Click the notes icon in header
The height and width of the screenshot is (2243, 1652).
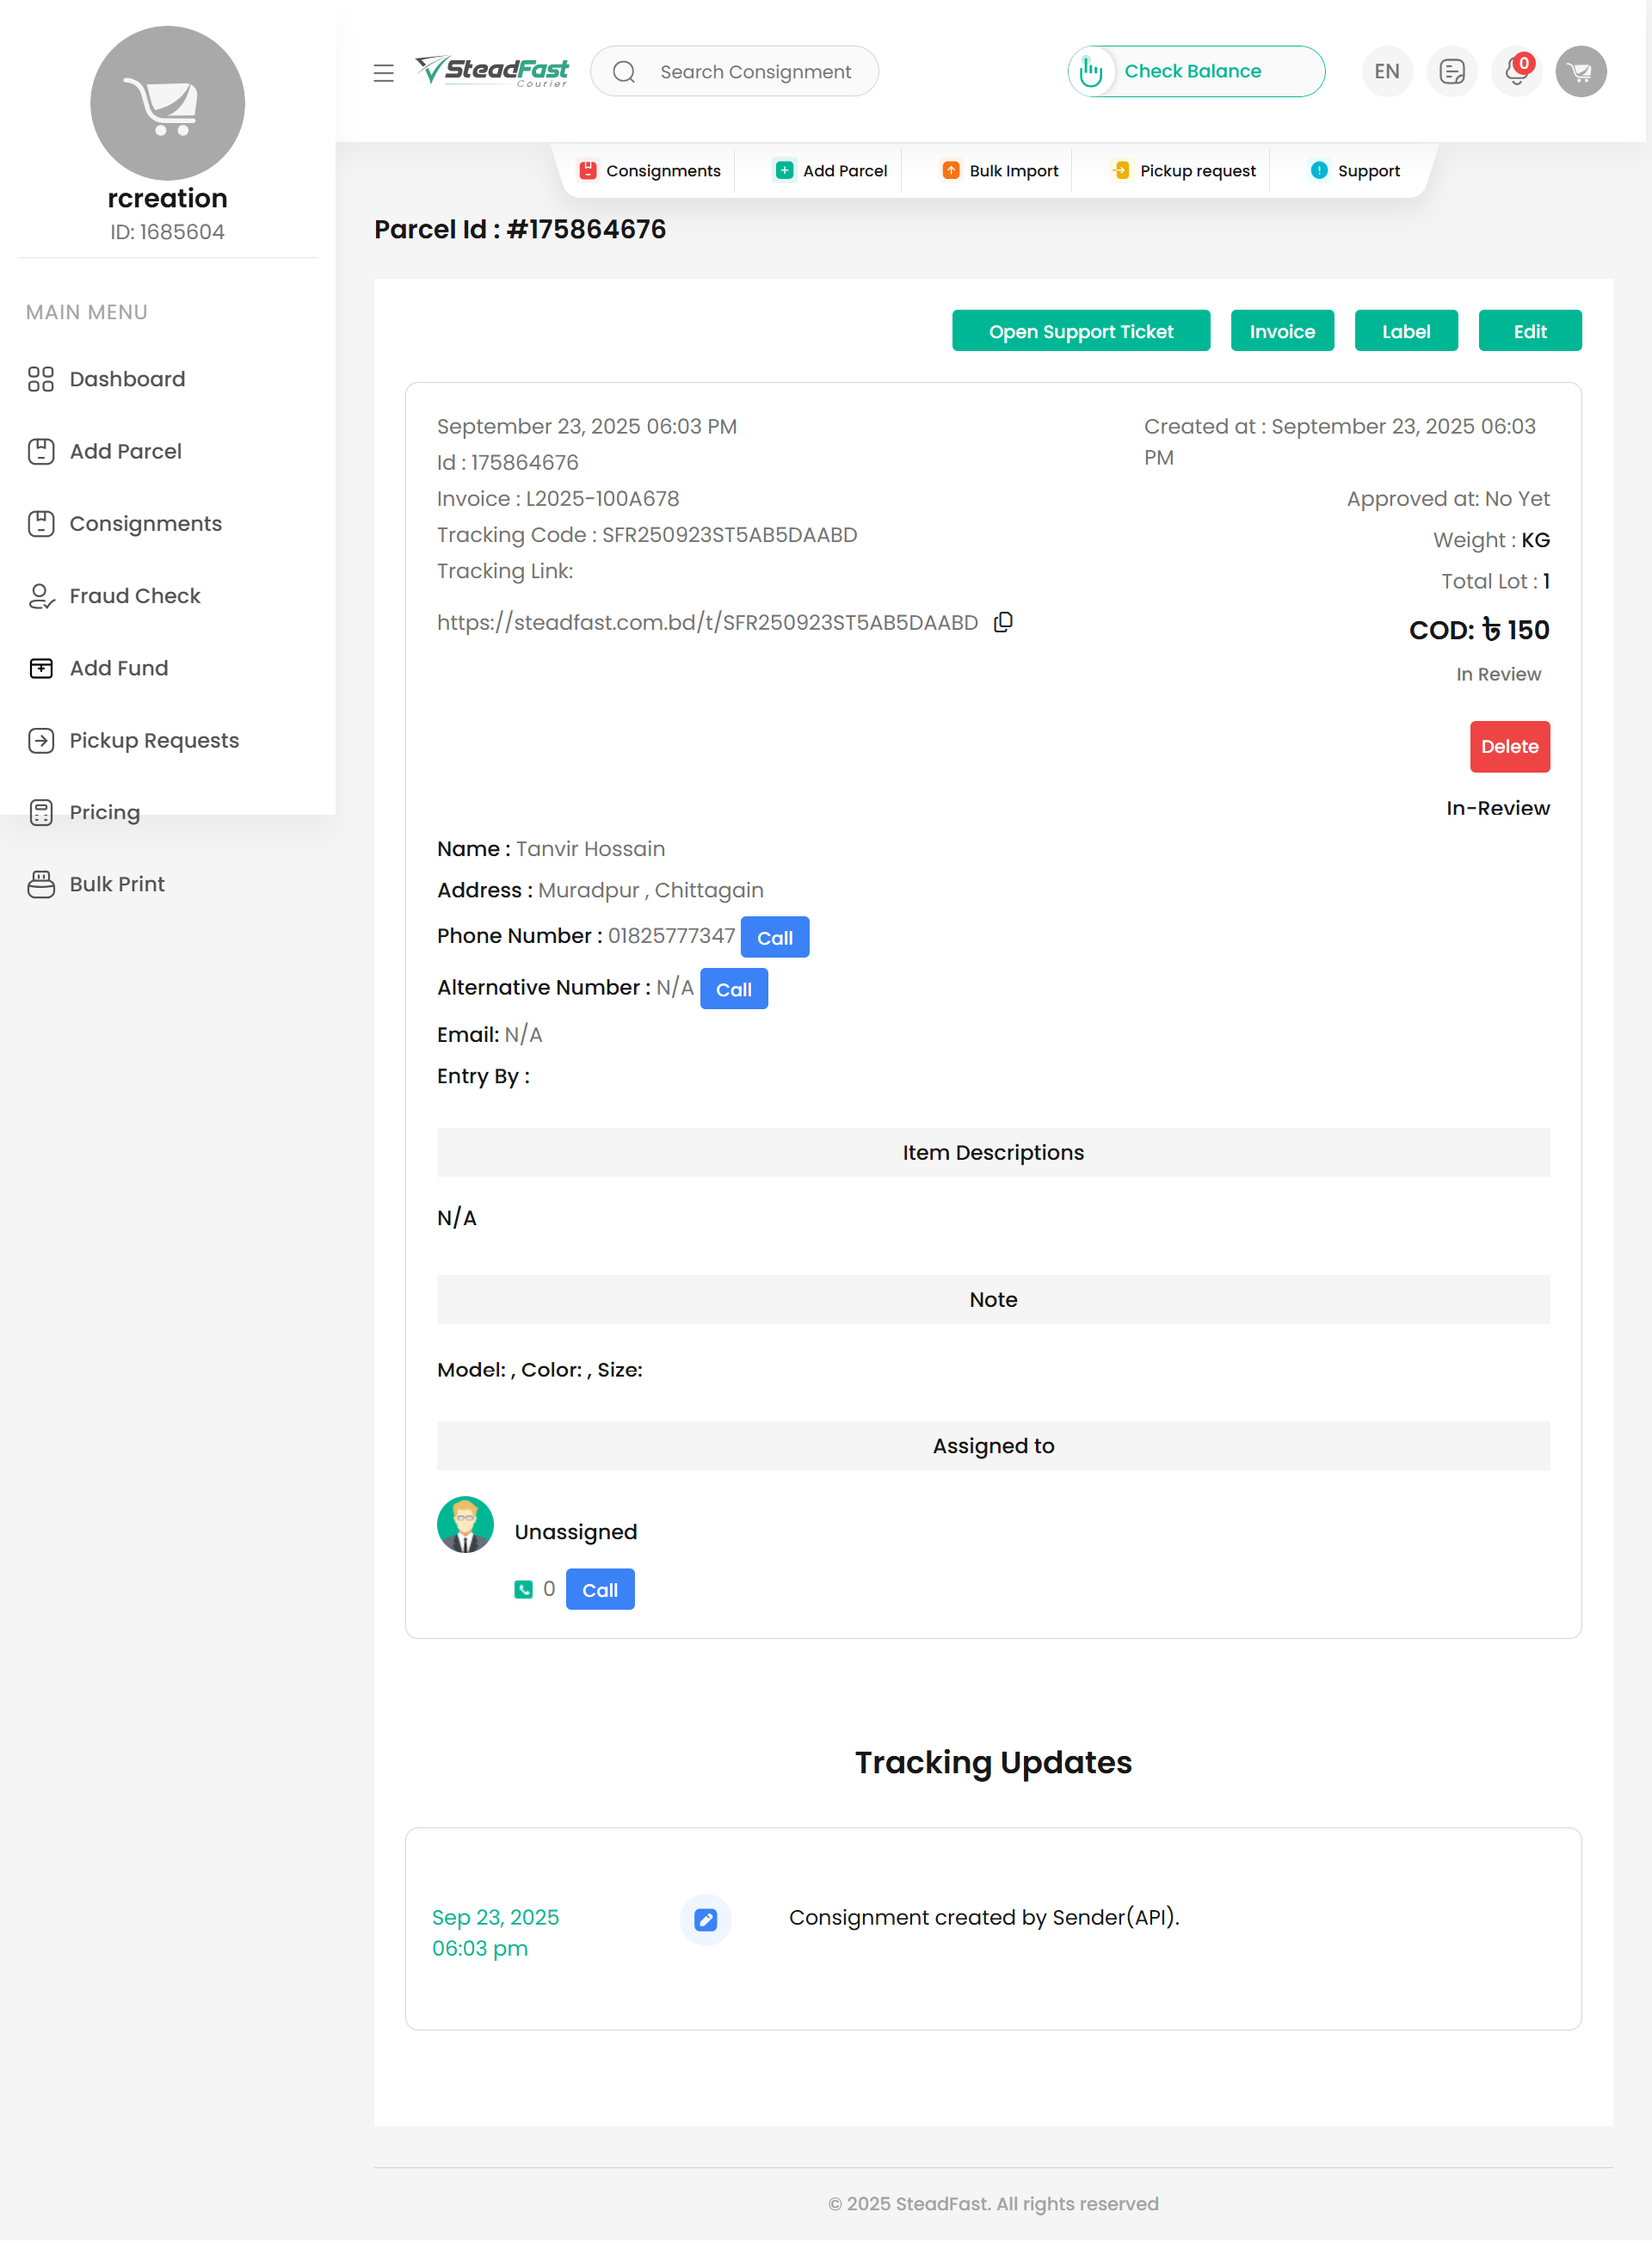(x=1451, y=72)
